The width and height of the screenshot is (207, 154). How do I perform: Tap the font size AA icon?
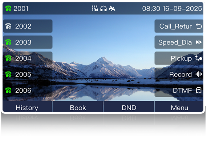pos(112,9)
